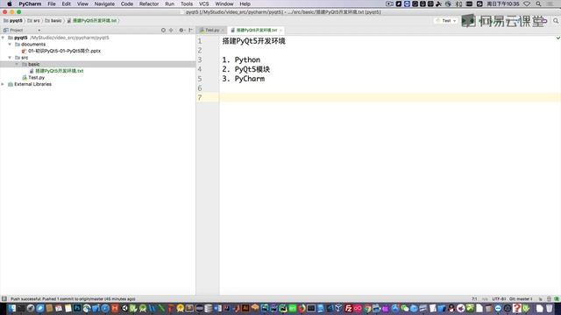Click the Wi-Fi icon in the menu bar

pos(527,3)
